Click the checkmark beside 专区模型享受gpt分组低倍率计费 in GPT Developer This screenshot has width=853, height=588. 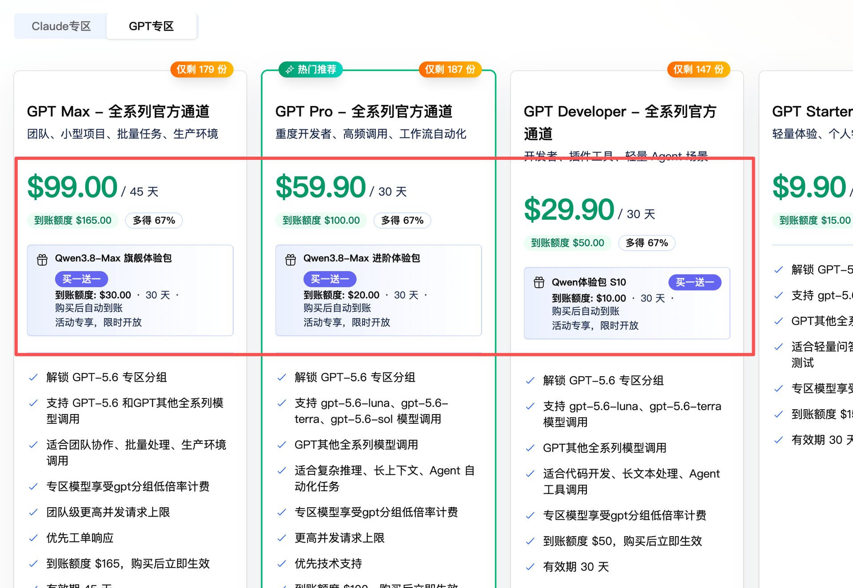530,516
